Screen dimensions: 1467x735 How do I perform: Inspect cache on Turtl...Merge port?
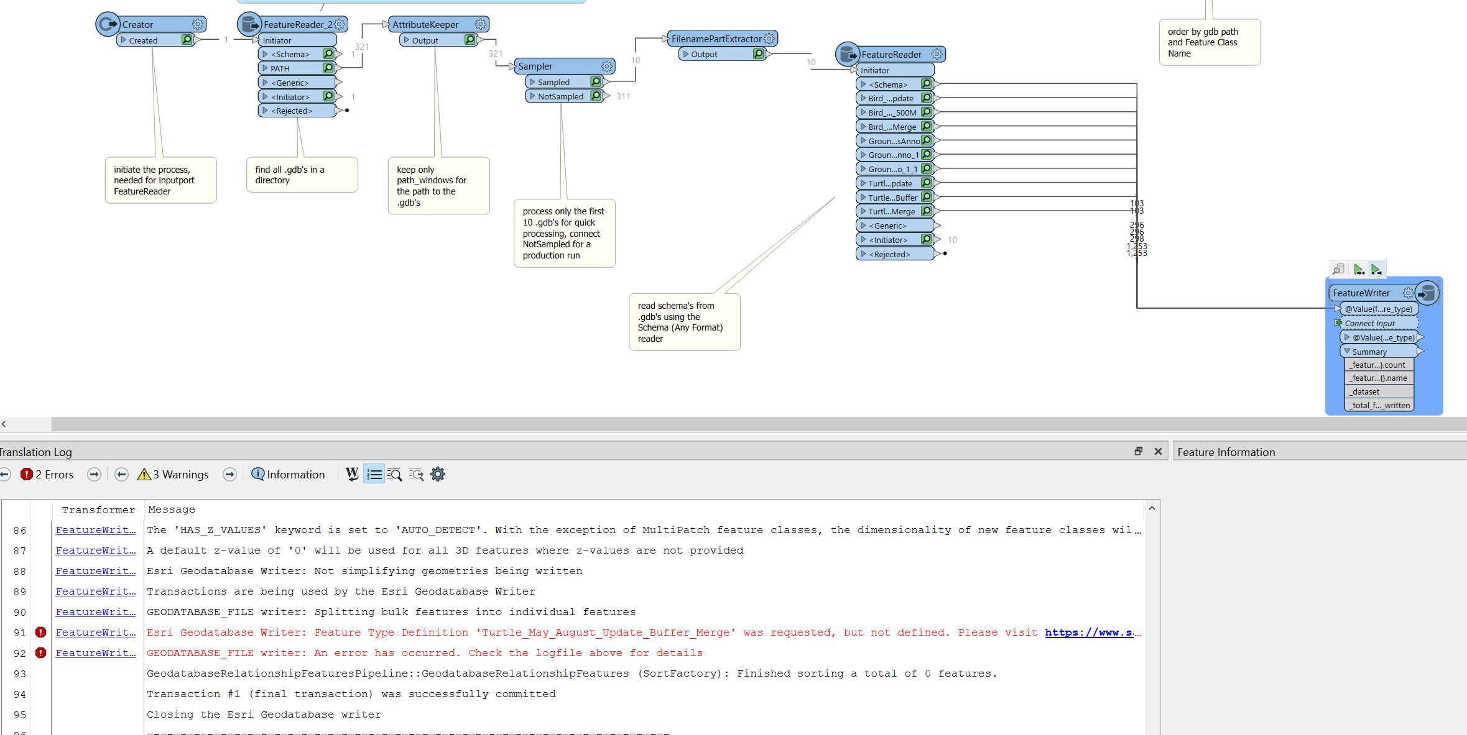click(x=927, y=211)
